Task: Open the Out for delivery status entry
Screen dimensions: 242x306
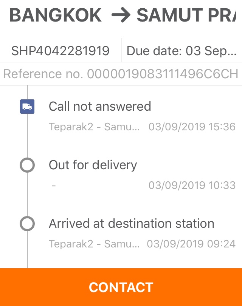Action: (x=93, y=165)
